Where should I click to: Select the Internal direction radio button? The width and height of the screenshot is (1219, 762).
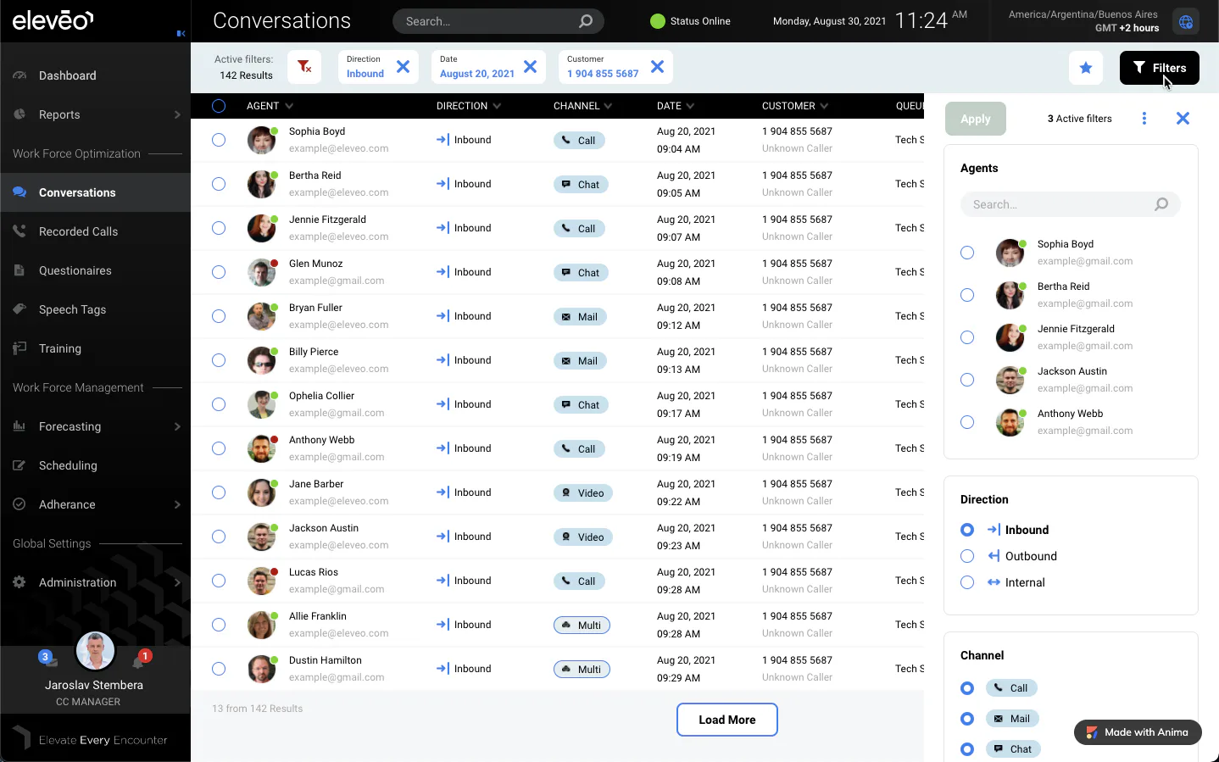(x=967, y=582)
